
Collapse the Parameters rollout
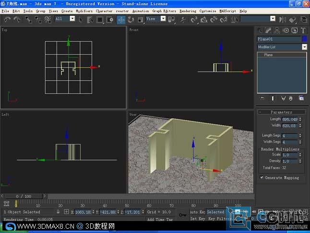pos(281,112)
